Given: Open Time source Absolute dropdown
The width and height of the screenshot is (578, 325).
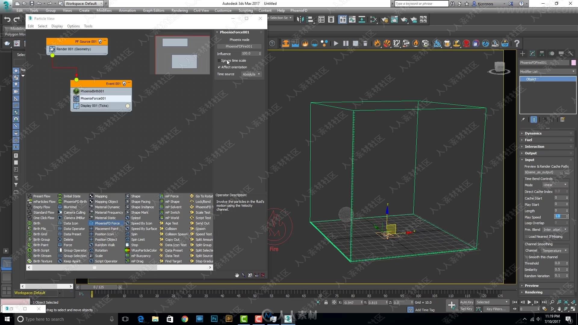Looking at the screenshot, I should pos(251,74).
